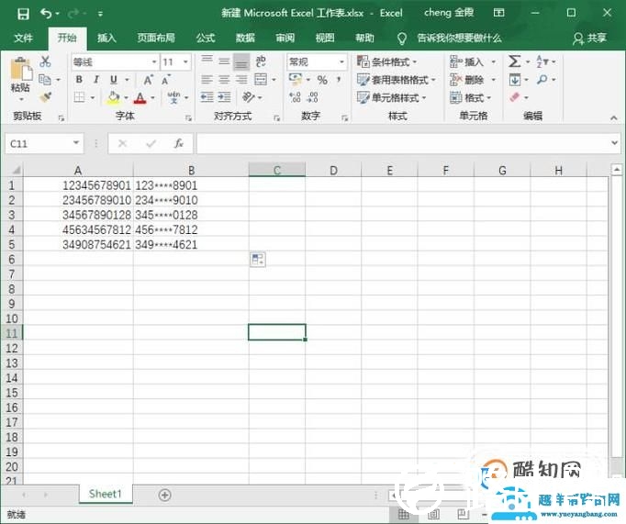The image size is (626, 524).
Task: Toggle Underline formatting
Action: pyautogui.click(x=113, y=80)
